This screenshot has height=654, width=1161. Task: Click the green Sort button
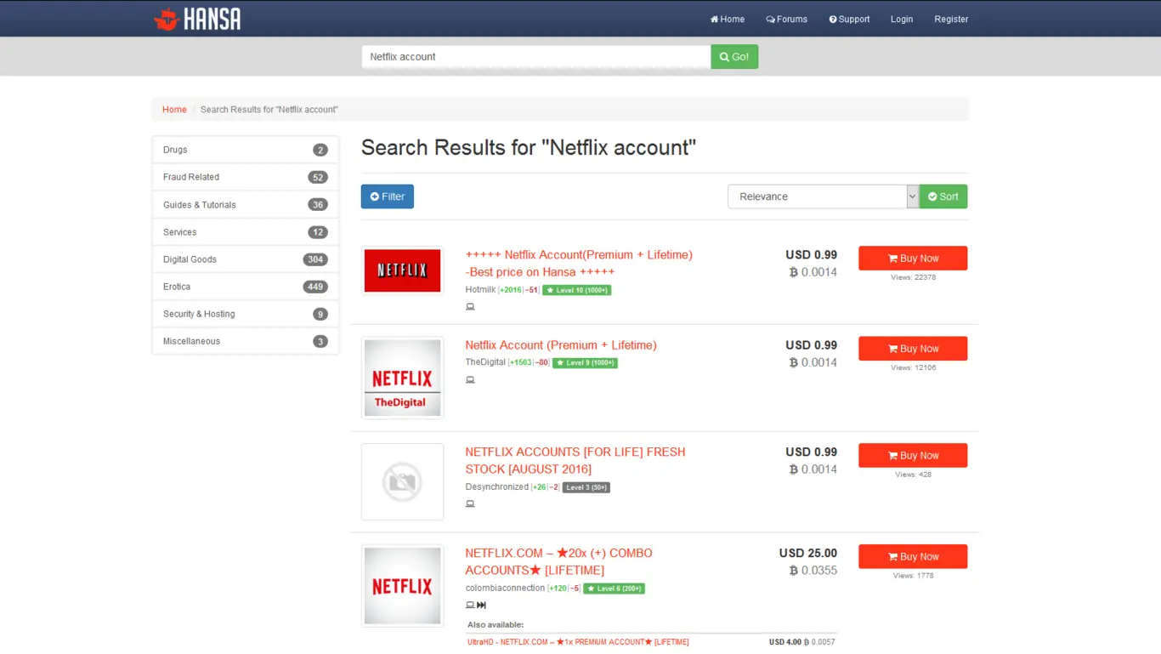pos(943,196)
